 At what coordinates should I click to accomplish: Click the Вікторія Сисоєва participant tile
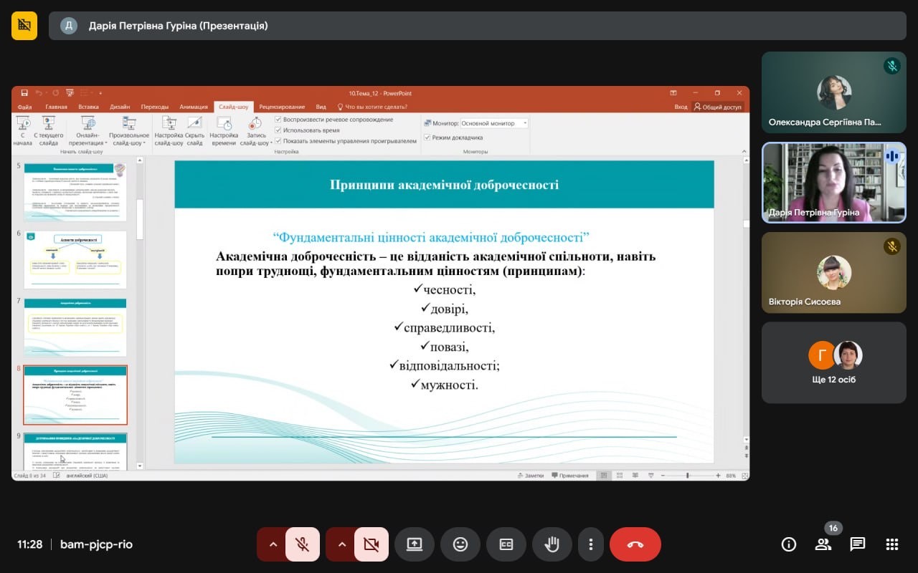[x=833, y=273]
